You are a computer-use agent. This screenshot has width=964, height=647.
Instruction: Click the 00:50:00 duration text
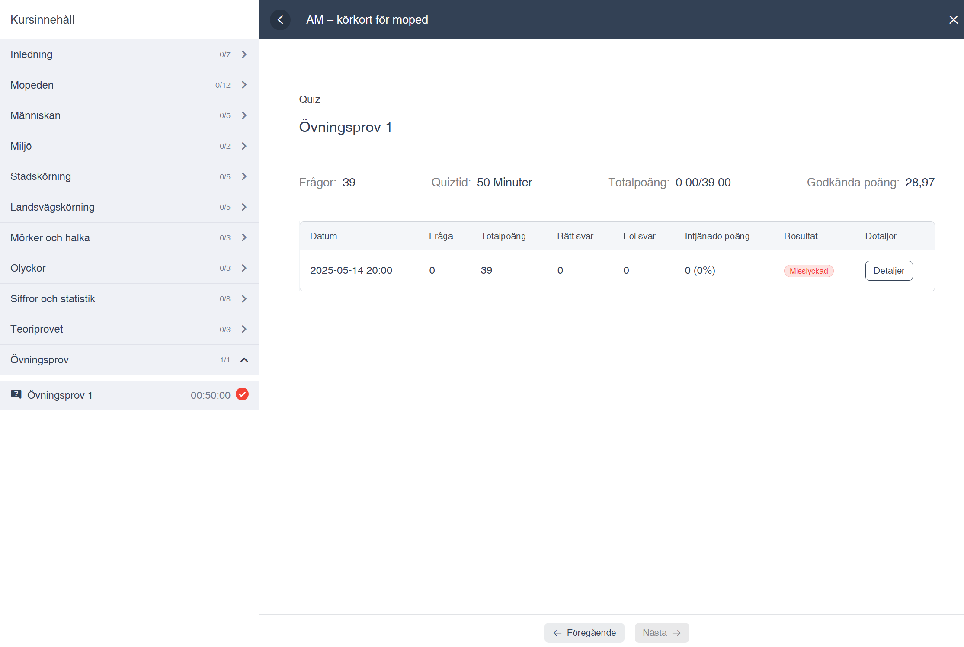(211, 395)
